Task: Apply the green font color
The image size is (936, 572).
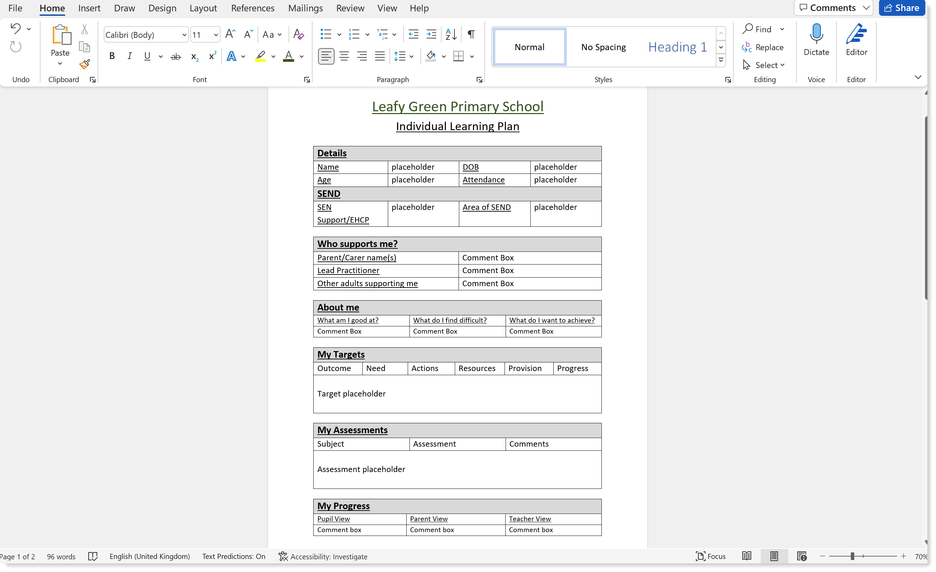Action: coord(288,57)
